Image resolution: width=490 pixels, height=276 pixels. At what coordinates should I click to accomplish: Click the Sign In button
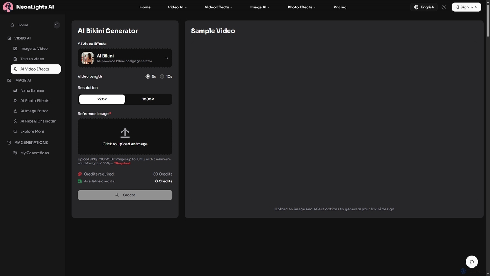pyautogui.click(x=466, y=7)
